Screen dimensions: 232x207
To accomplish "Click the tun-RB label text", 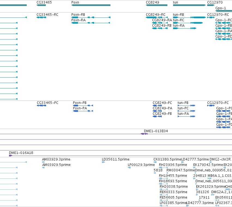I will pyautogui.click(x=179, y=15).
